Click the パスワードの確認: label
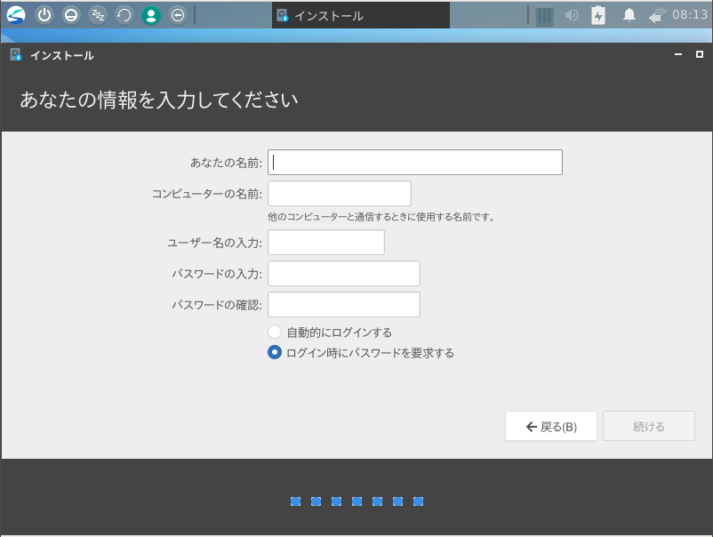This screenshot has height=537, width=713. [217, 305]
